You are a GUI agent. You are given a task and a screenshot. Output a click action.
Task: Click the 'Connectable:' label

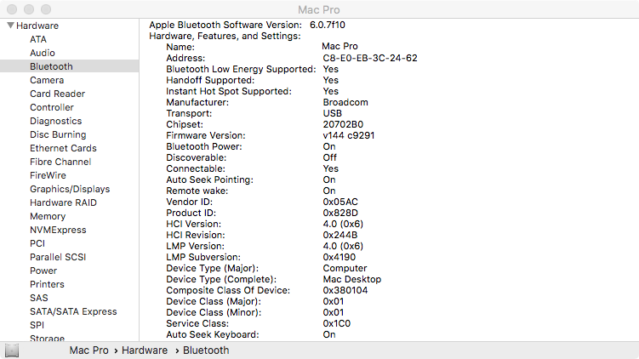196,168
